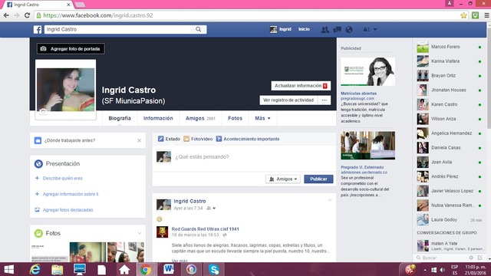The width and height of the screenshot is (491, 276).
Task: Open chat with Daniela Casas
Action: tap(450, 148)
